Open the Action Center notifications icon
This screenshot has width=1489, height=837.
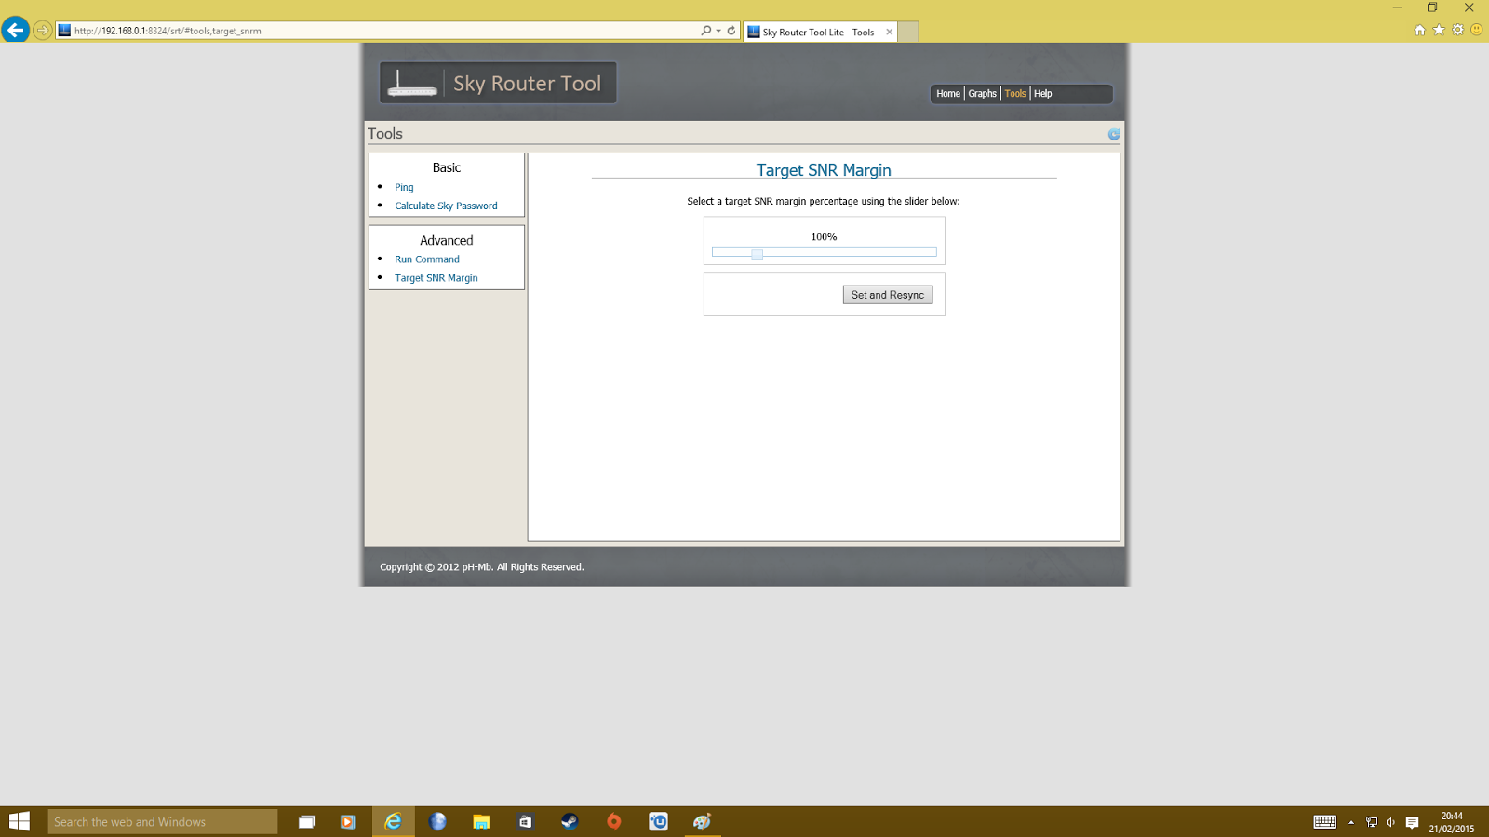click(x=1412, y=822)
